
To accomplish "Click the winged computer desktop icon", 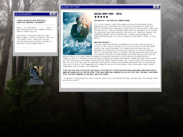I will tap(36, 75).
